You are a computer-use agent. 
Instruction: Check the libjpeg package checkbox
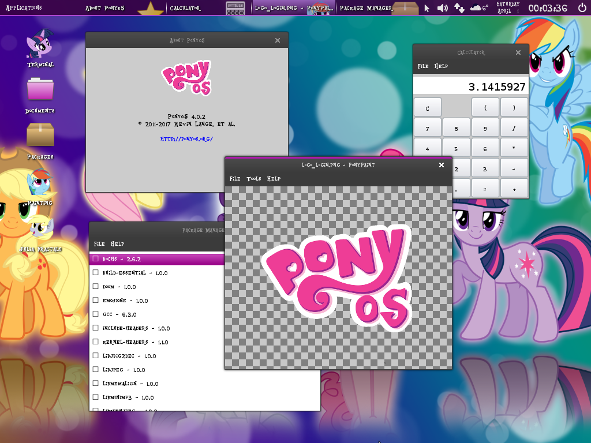click(95, 369)
